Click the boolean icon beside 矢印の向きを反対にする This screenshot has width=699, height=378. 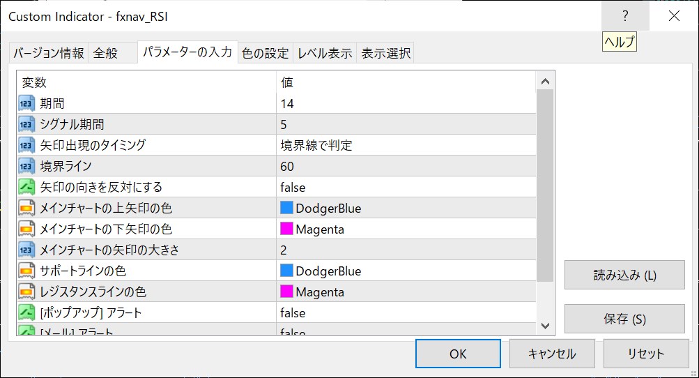[x=26, y=187]
